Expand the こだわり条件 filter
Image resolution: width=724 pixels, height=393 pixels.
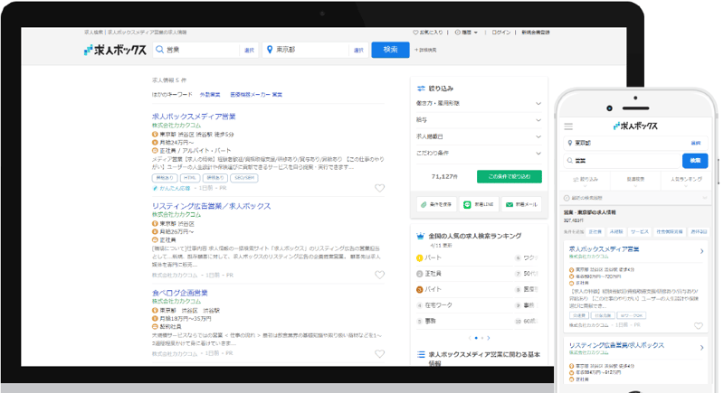point(479,153)
